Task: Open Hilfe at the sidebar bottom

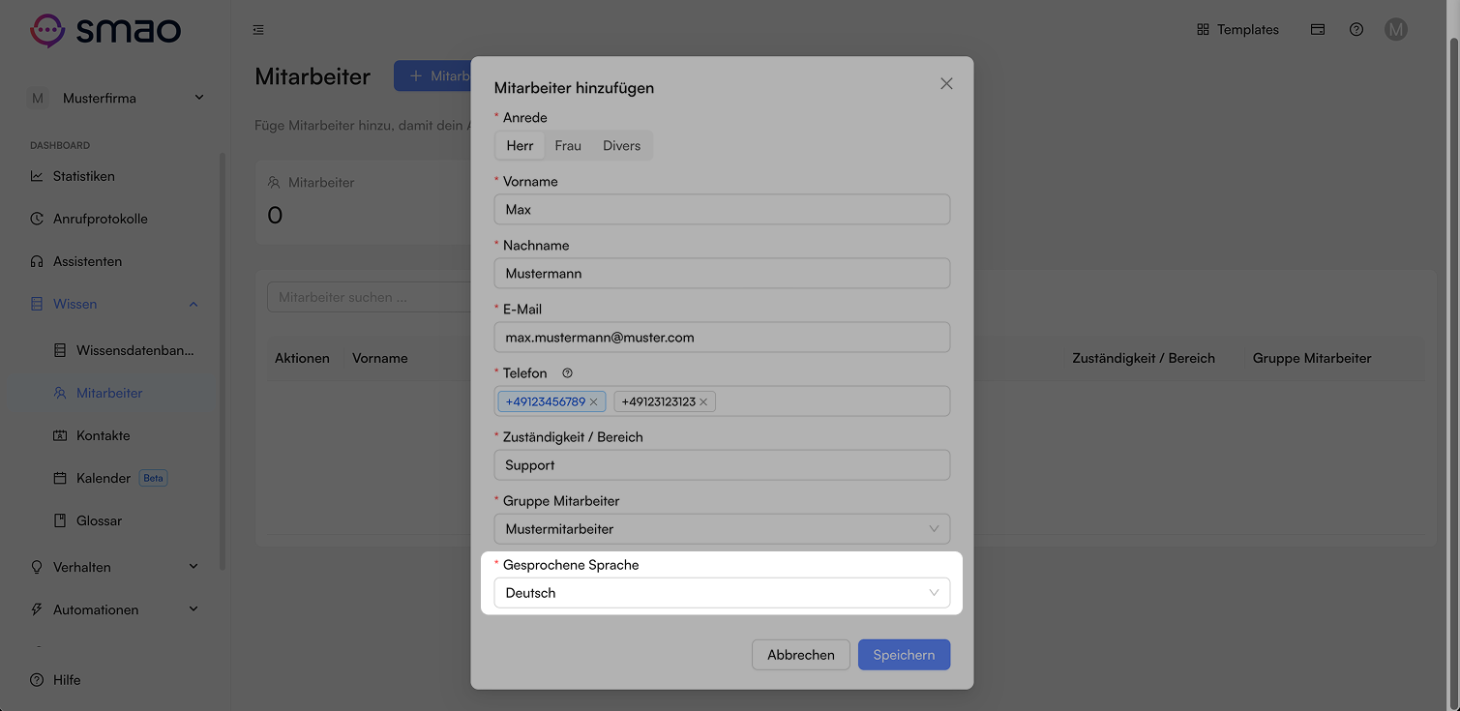Action: (116, 680)
